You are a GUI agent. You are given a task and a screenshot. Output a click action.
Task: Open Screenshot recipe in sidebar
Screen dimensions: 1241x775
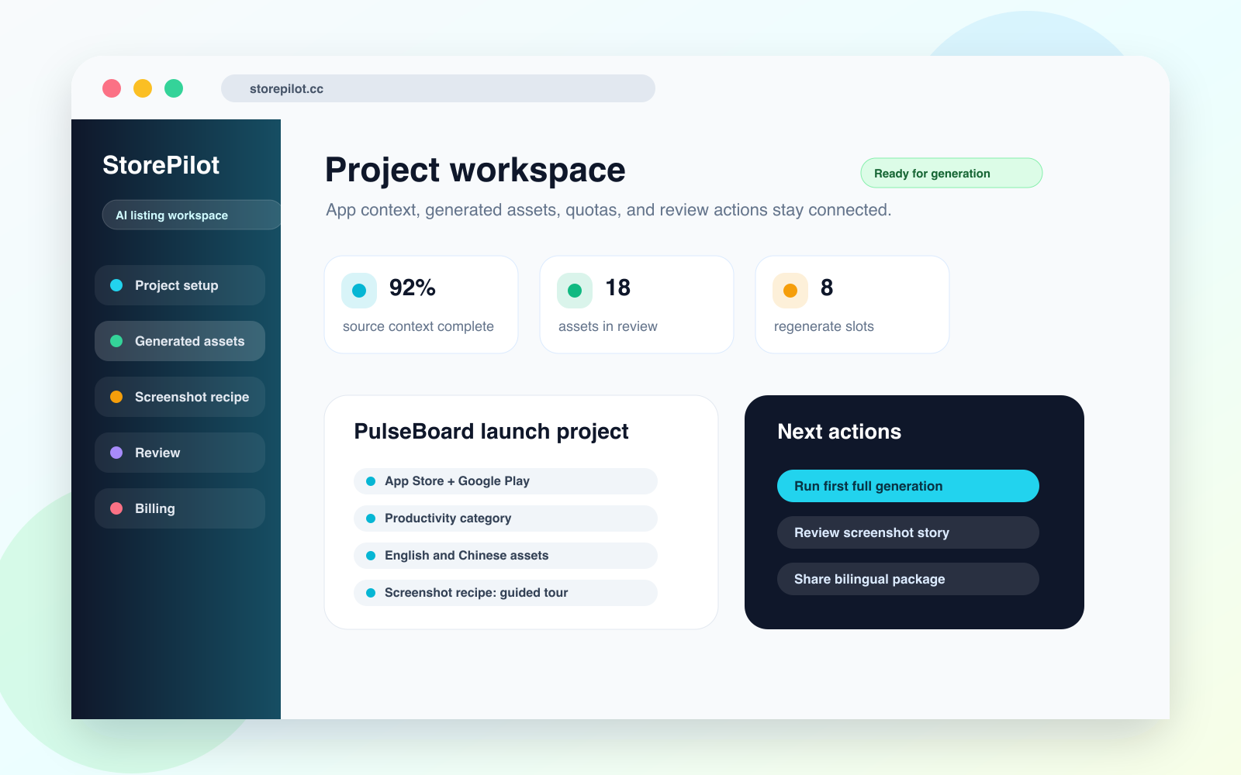(x=180, y=397)
